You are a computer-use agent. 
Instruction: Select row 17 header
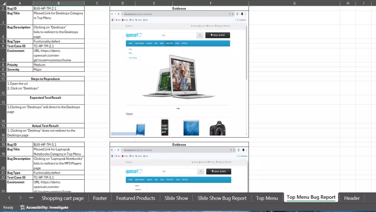(x=3, y=140)
